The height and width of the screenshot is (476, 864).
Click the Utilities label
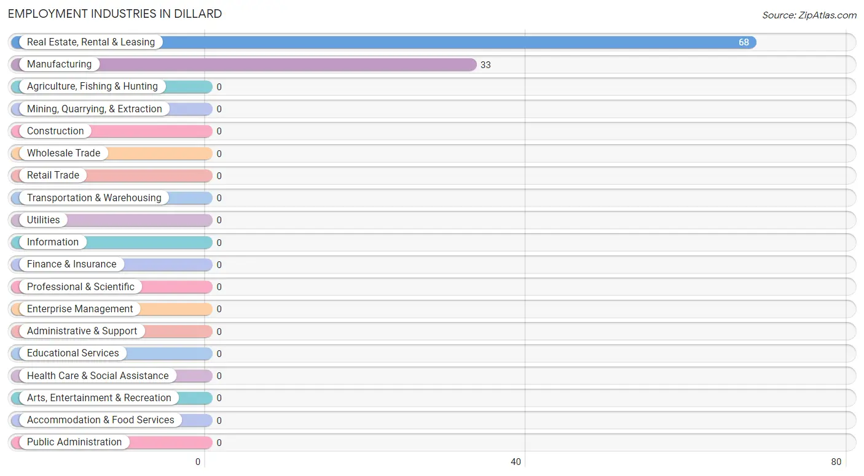[44, 220]
